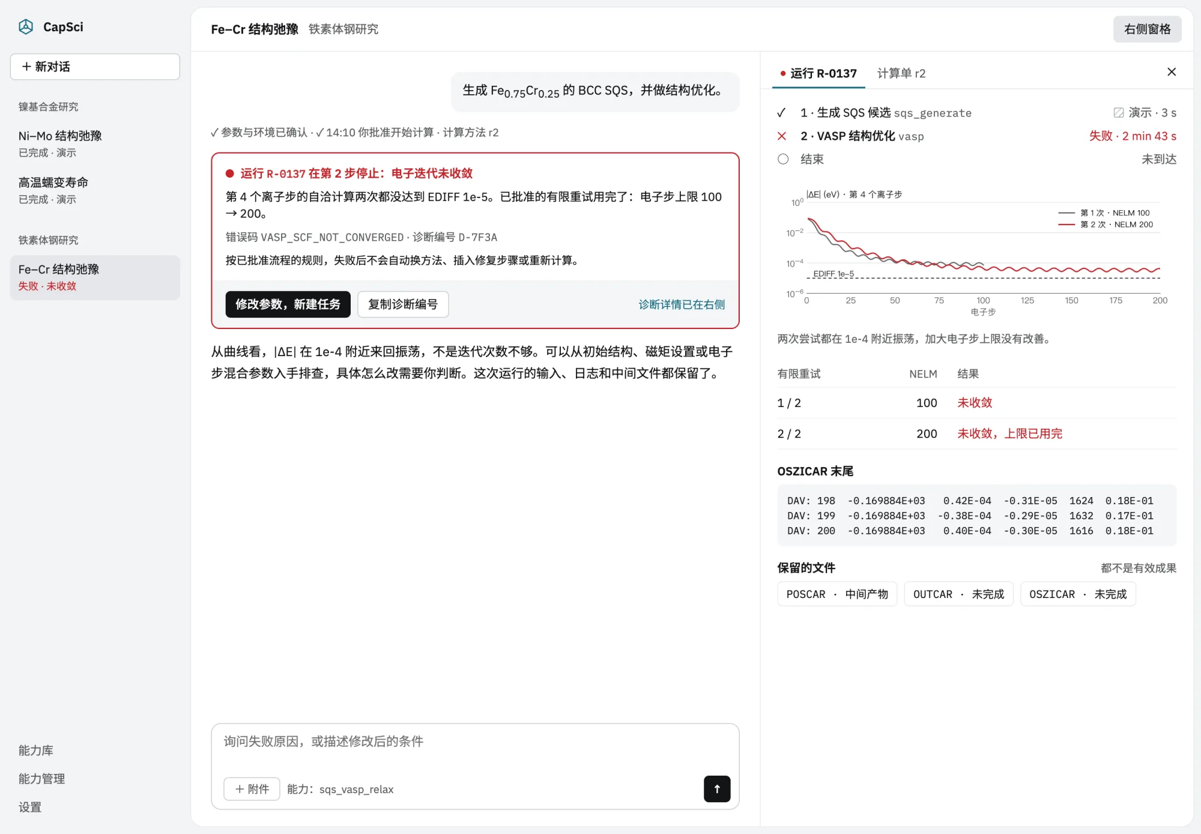
Task: Click the red X icon of step 2
Action: [781, 136]
